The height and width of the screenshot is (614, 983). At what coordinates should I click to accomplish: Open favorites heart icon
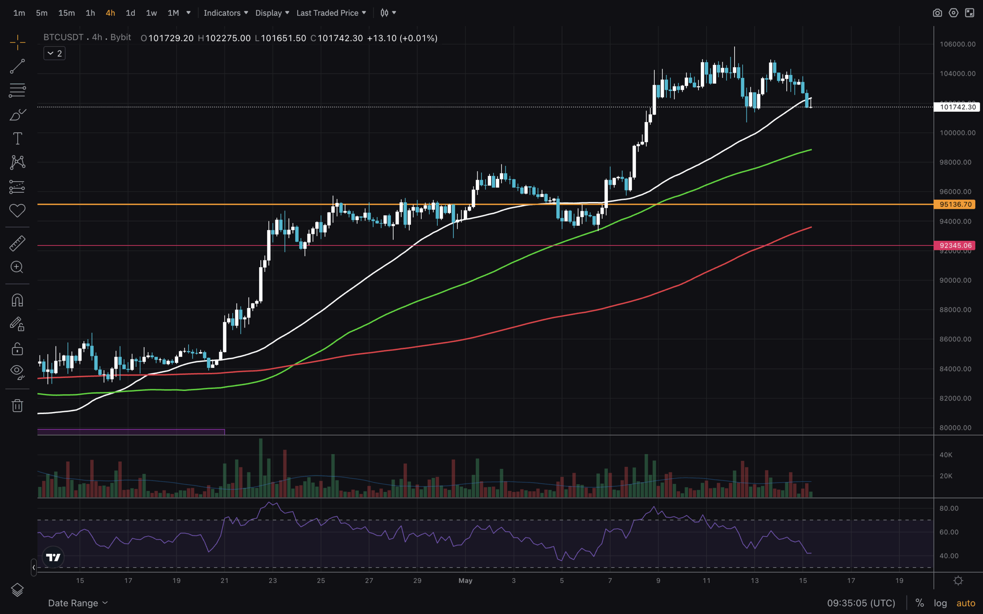click(17, 210)
